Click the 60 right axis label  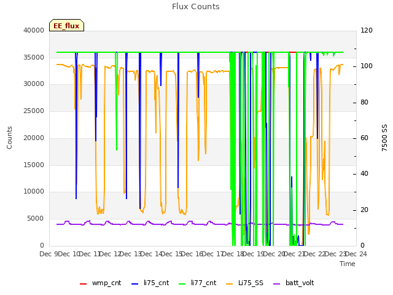(x=364, y=138)
